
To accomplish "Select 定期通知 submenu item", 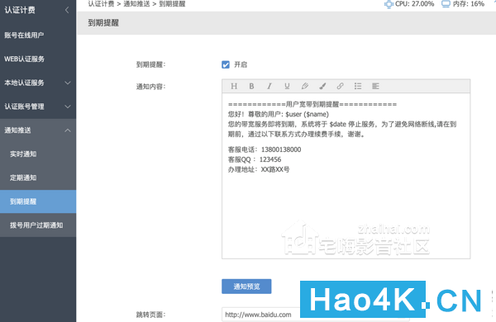I will click(38, 178).
